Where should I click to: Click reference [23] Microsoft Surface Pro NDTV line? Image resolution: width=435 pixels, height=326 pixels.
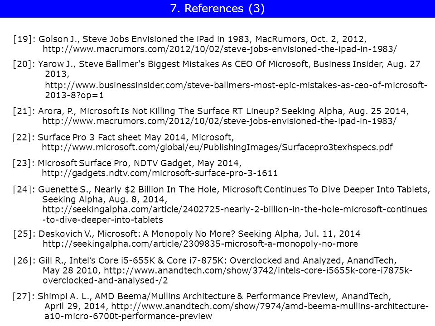127,163
